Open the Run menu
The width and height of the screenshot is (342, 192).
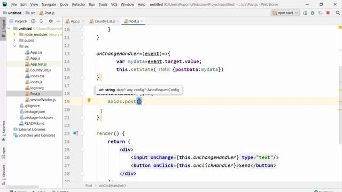point(92,4)
